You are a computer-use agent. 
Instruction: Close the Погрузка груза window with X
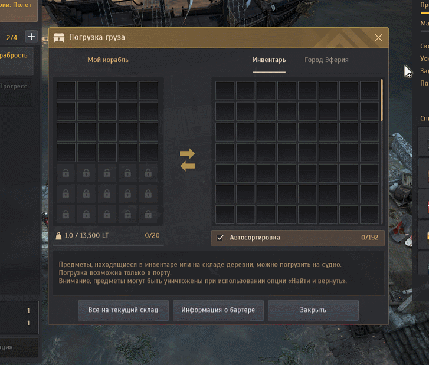click(378, 38)
